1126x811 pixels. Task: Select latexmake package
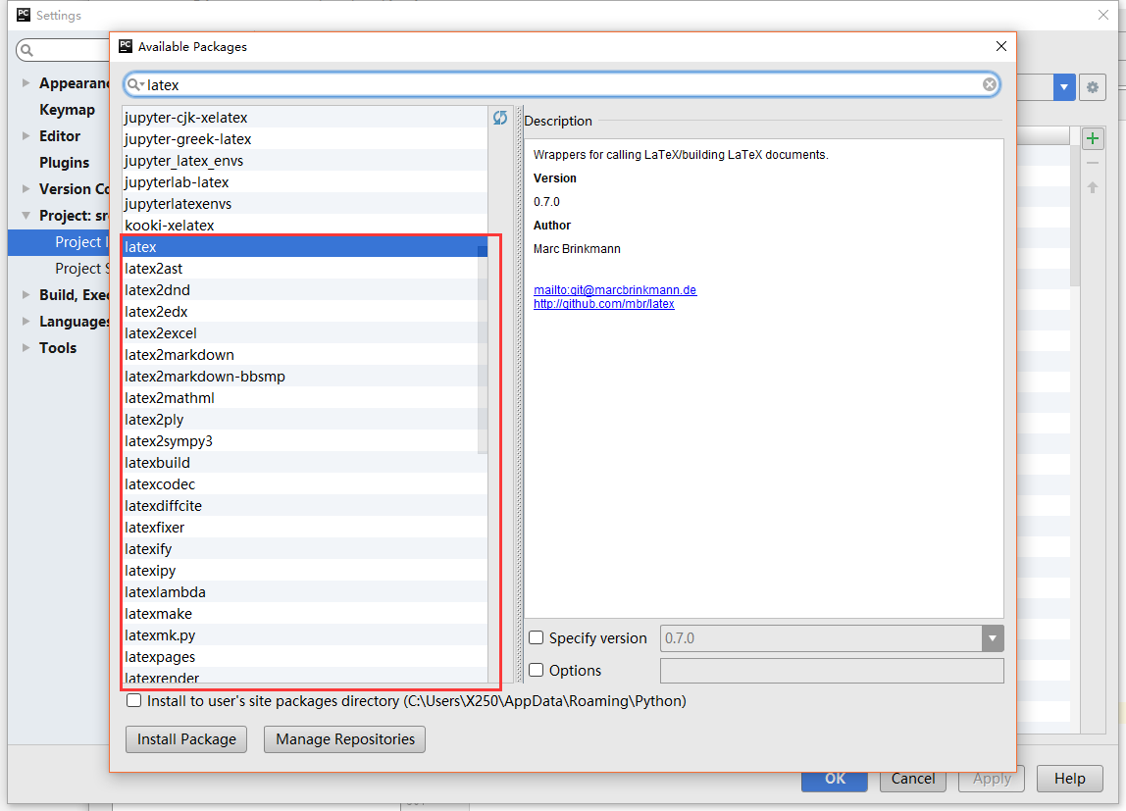click(304, 613)
